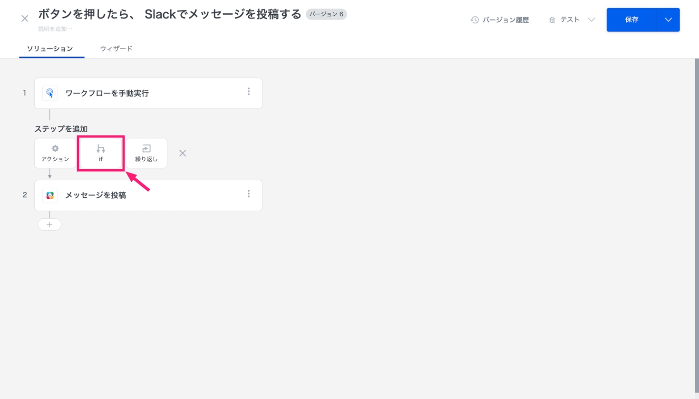This screenshot has height=399, width=699.
Task: Select the ソリューション tab
Action: click(x=50, y=49)
